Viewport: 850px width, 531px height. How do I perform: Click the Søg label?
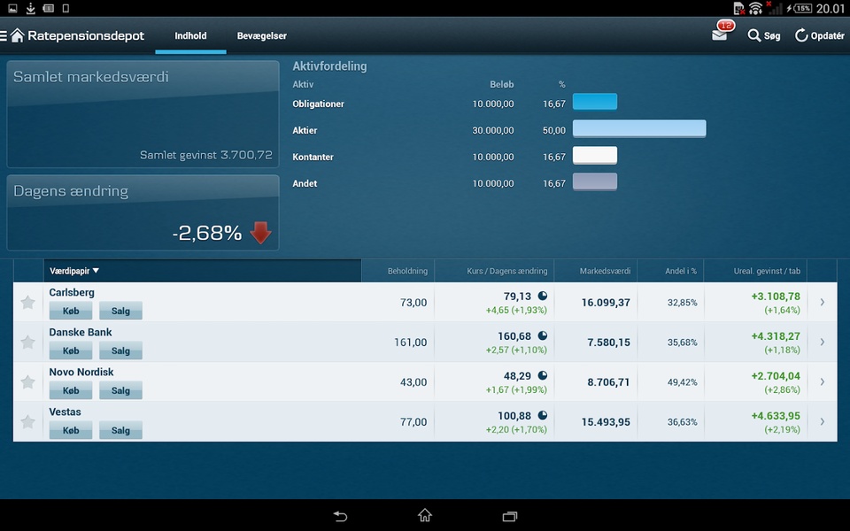(772, 35)
